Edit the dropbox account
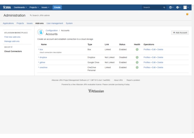 pos(154,58)
